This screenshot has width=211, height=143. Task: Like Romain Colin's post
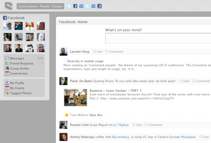point(137,125)
